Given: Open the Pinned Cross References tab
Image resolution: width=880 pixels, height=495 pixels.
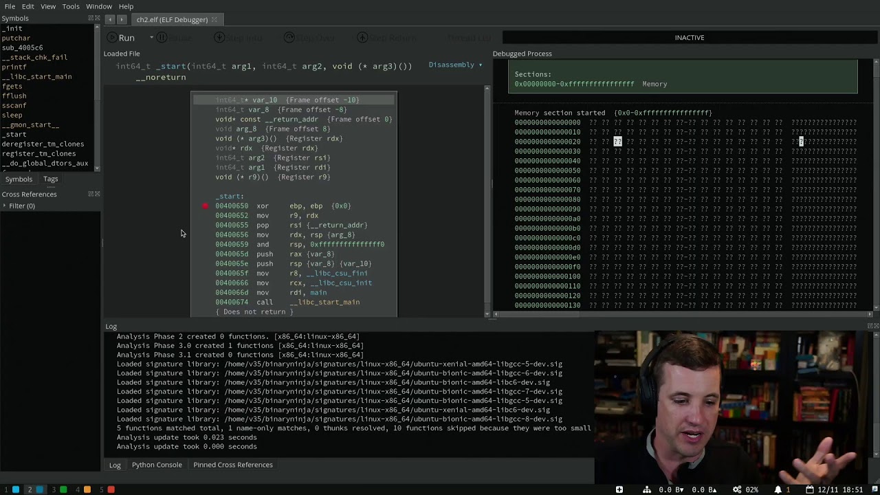Looking at the screenshot, I should point(233,465).
